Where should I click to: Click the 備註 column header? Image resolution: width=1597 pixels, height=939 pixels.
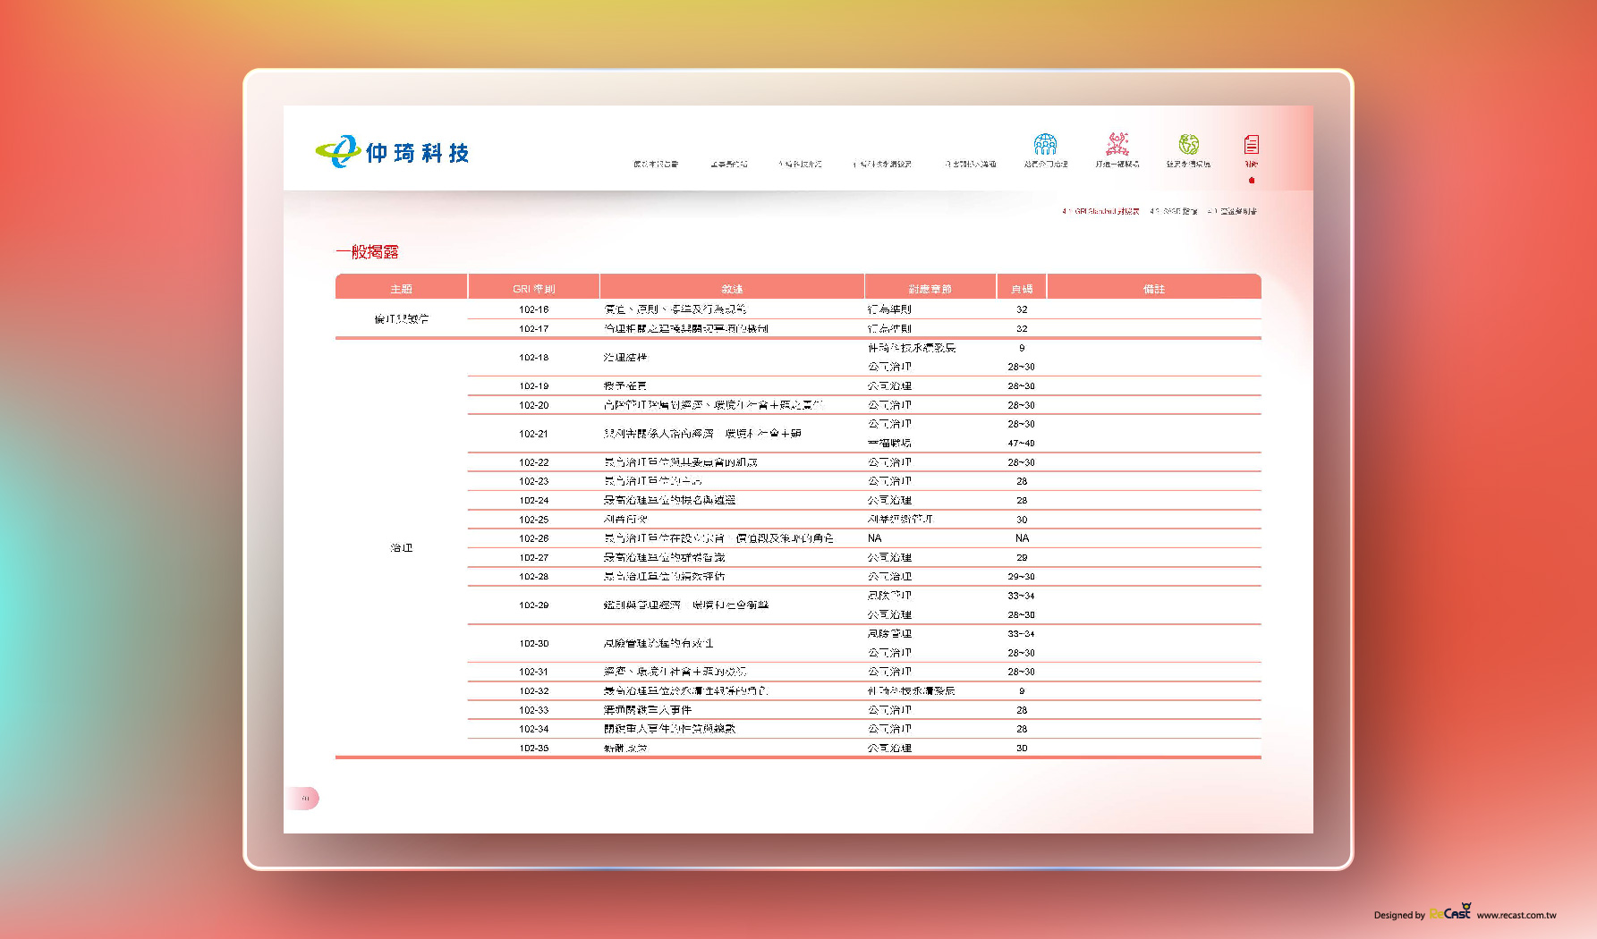tap(1154, 289)
